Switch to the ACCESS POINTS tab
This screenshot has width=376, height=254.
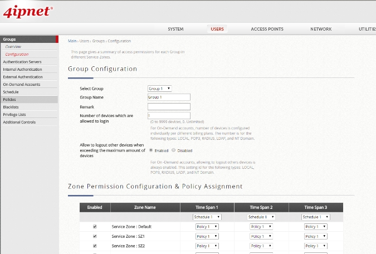coord(267,29)
